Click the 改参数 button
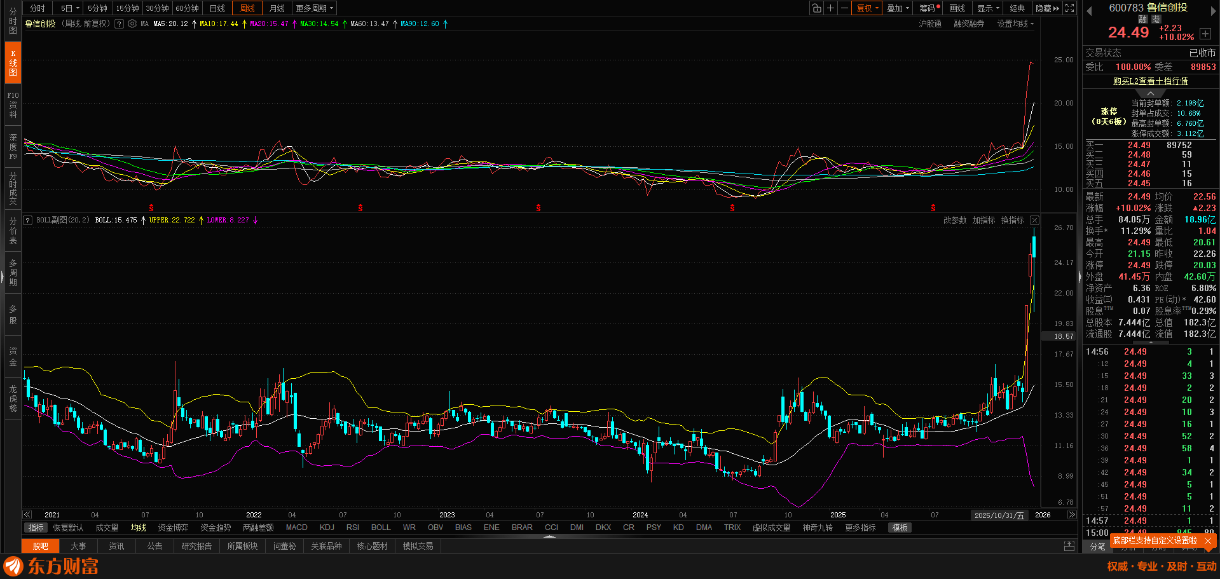 [954, 220]
